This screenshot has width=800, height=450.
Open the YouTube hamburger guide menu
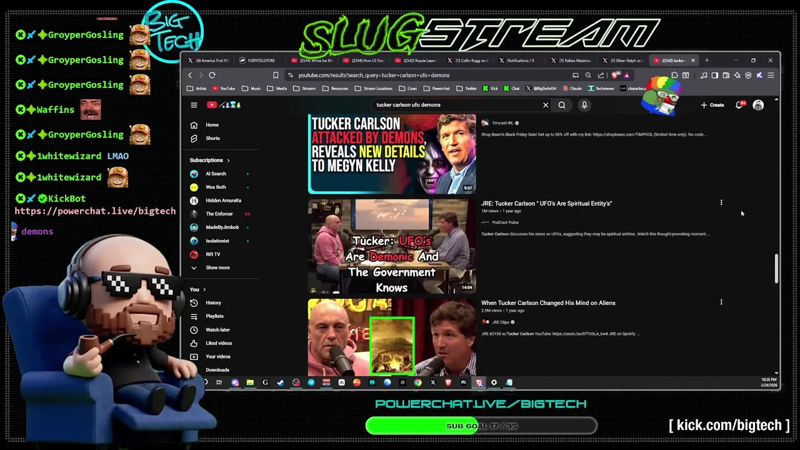pyautogui.click(x=194, y=105)
